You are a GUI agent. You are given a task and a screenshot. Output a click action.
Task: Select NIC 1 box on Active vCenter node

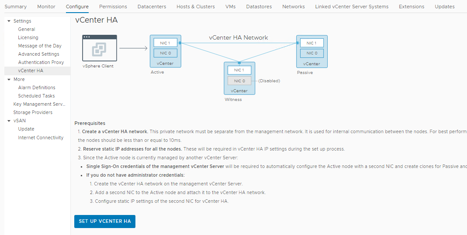[x=165, y=43]
